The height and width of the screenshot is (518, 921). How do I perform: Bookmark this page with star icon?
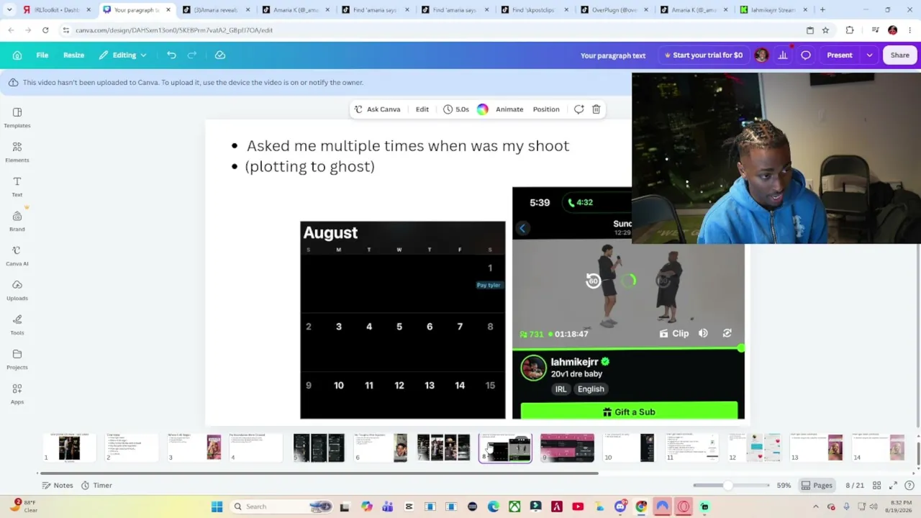click(x=825, y=30)
